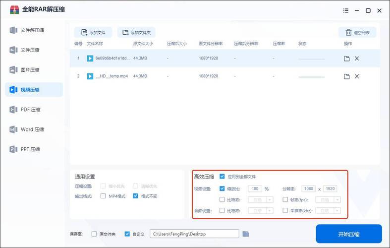The image size is (390, 248).
Task: Click video icon of 6e09b6b4d1e1dd file
Action: 90,58
